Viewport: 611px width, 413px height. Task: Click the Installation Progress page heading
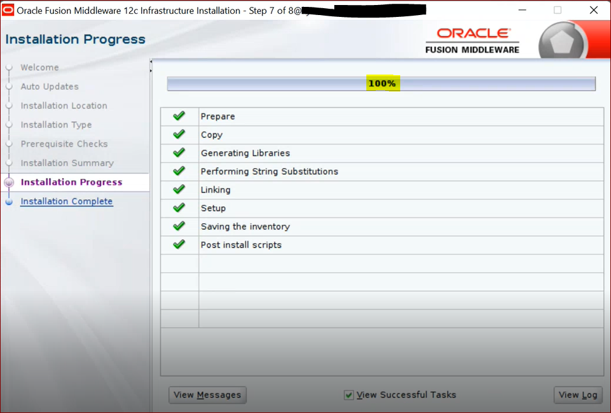click(75, 39)
